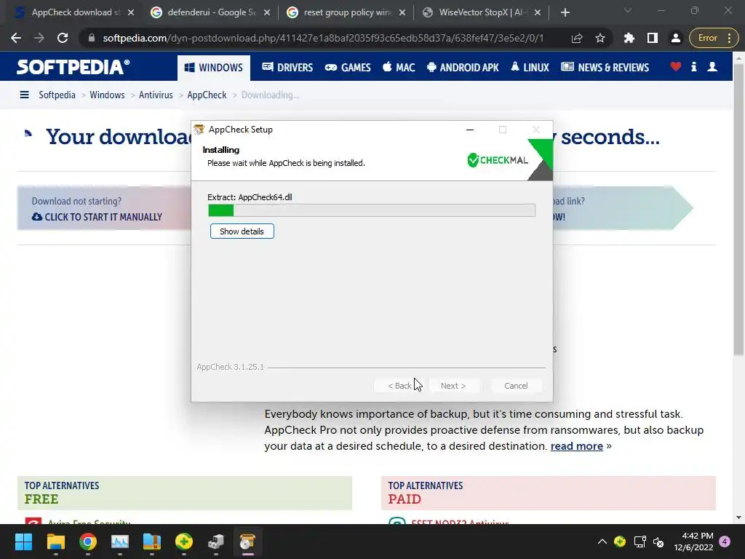Open the DRIVERS section
Screen dimensions: 745x559
tap(287, 68)
